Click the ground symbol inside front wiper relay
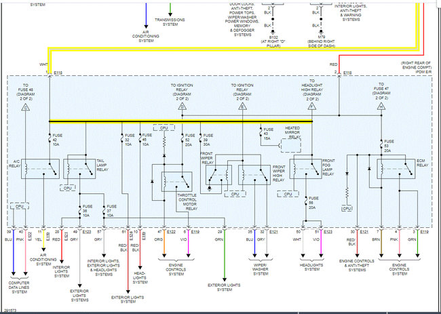The width and height of the screenshot is (441, 314). [209, 187]
